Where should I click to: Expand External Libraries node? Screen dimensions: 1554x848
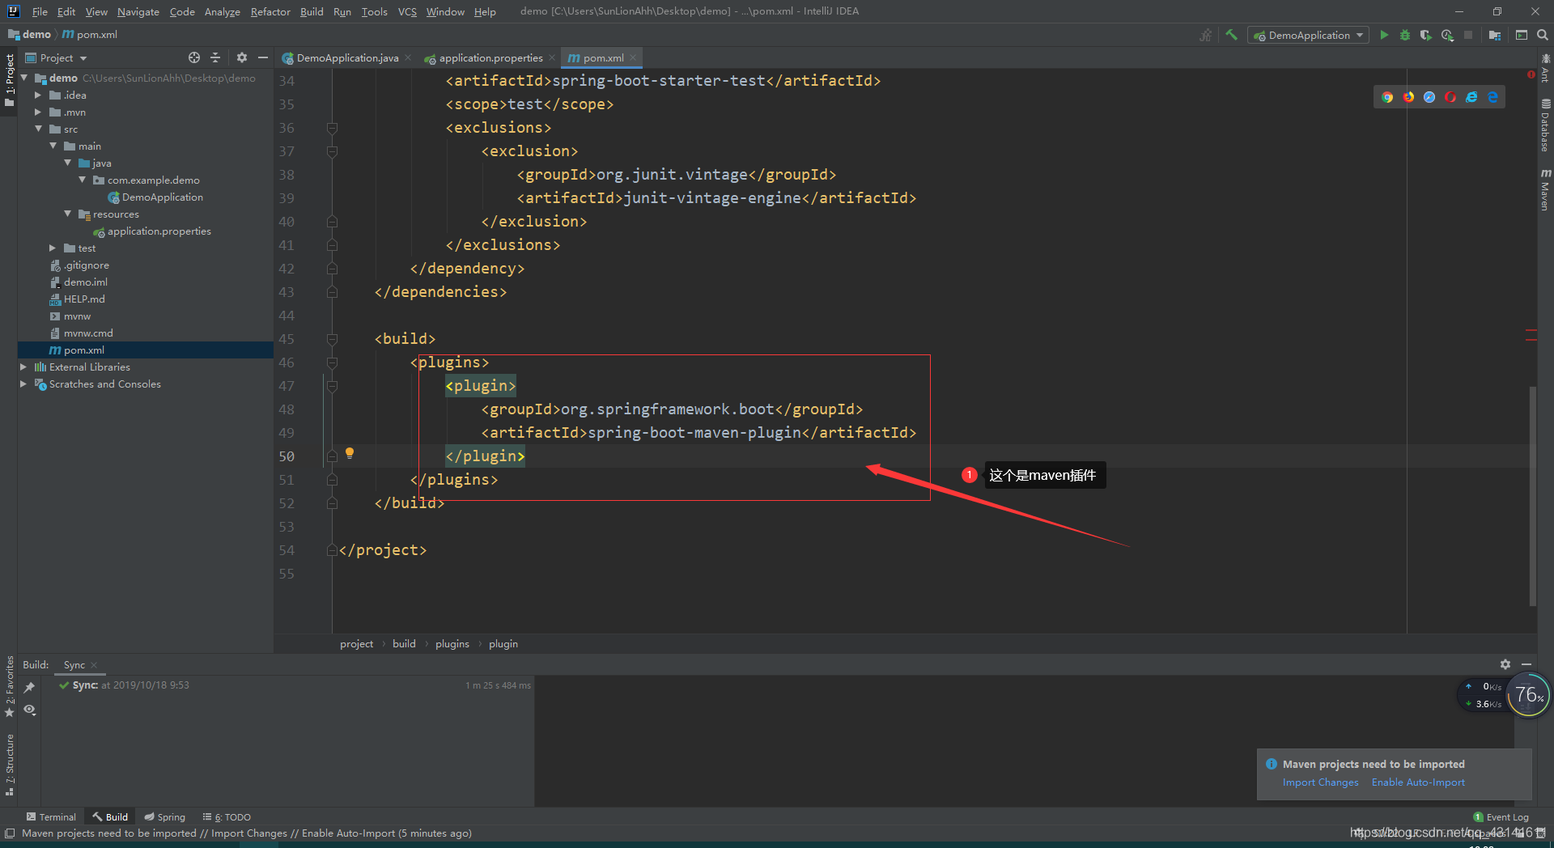23,367
